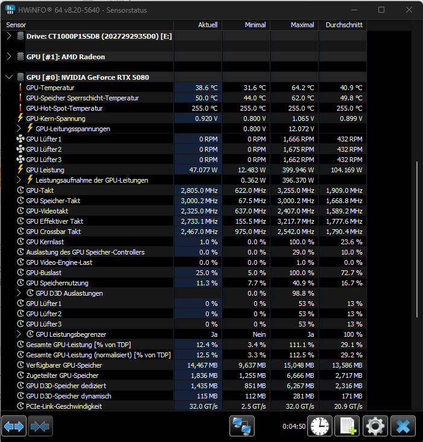Expand the Drive CT1000P1SSD8 section
This screenshot has height=442, width=423.
click(9, 36)
